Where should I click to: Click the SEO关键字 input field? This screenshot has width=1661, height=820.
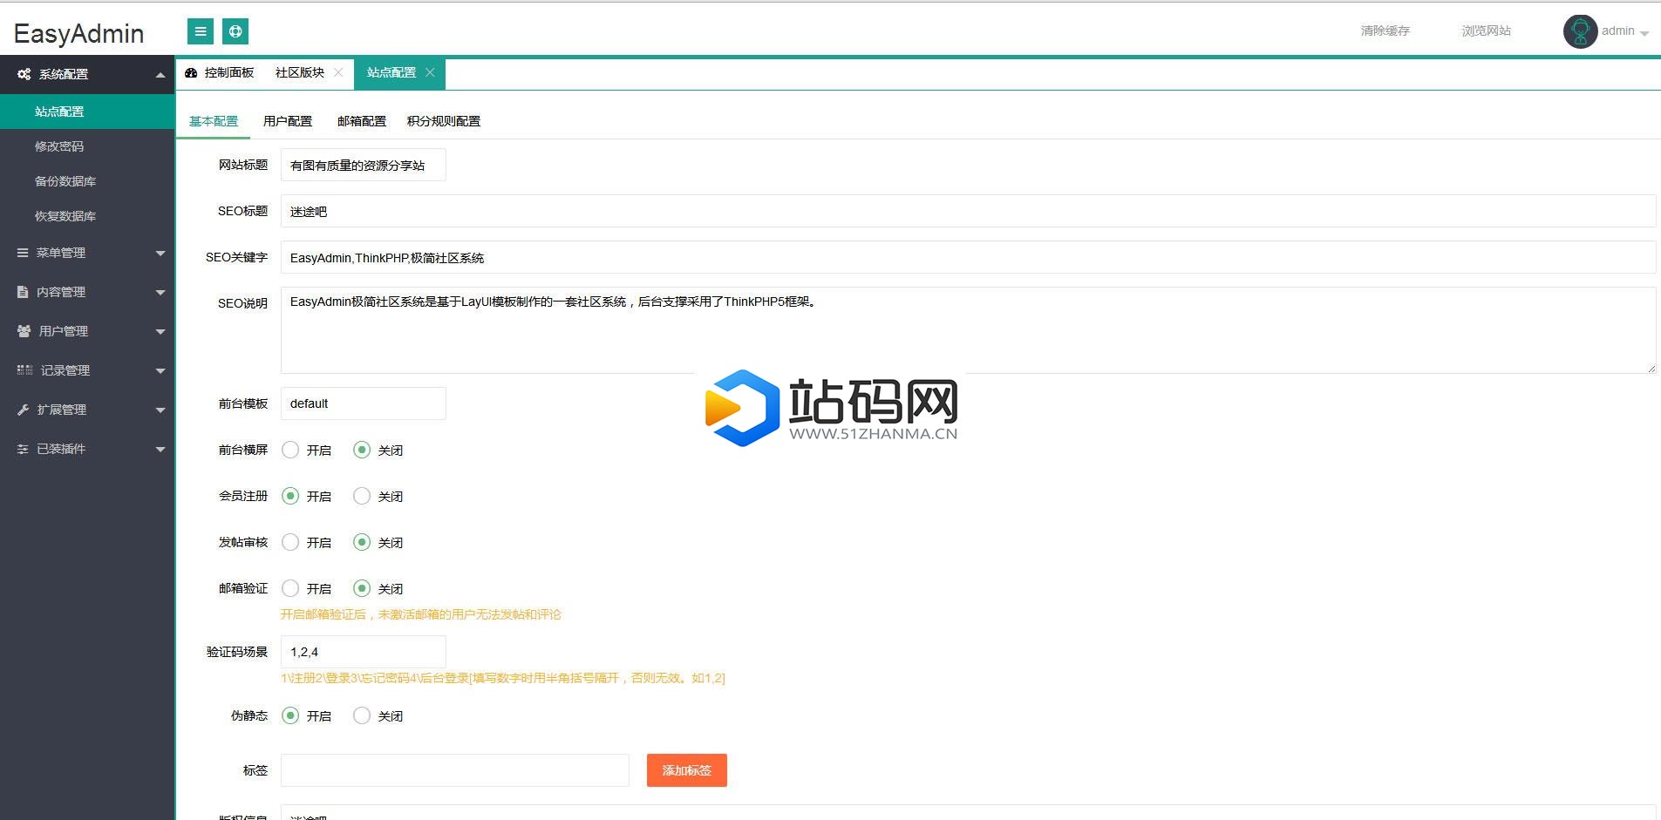click(968, 257)
